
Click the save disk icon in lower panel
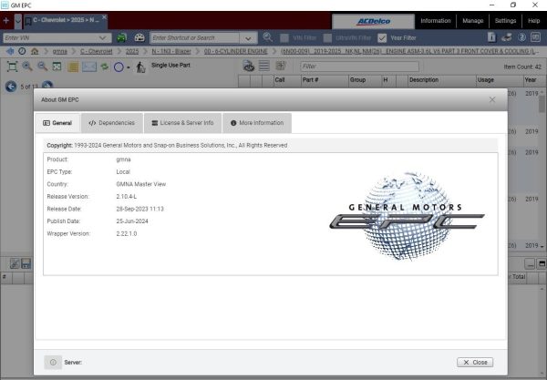click(x=26, y=263)
